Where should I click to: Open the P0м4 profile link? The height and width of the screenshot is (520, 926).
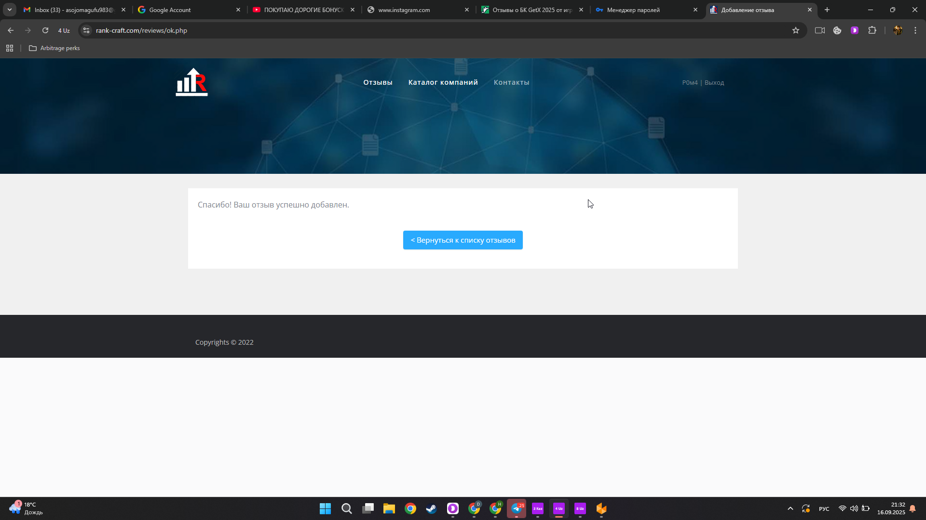(x=690, y=83)
